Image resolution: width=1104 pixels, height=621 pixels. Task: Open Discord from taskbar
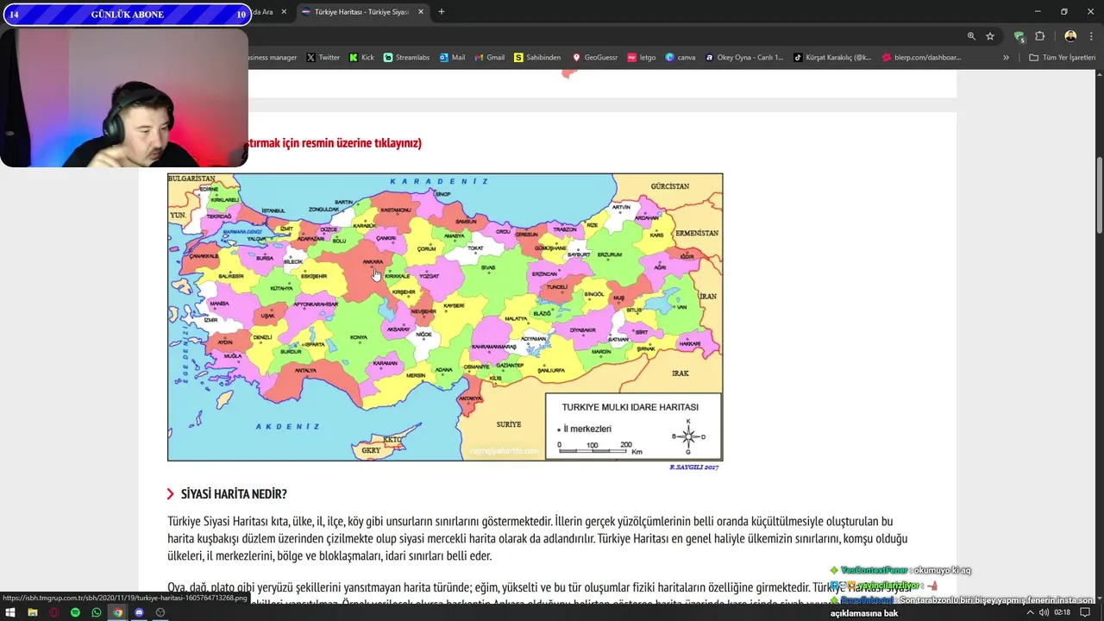pos(139,612)
